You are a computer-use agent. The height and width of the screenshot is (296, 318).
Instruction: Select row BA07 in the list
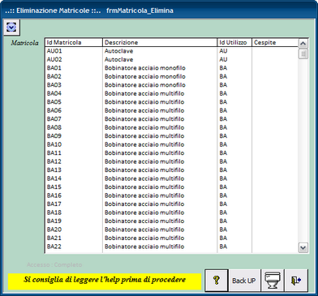pyautogui.click(x=171, y=119)
